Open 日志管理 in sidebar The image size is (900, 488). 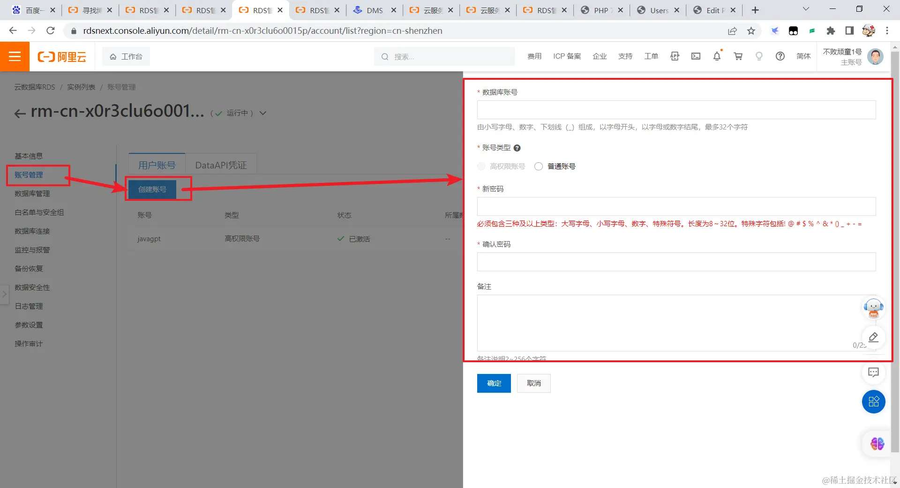coord(29,306)
